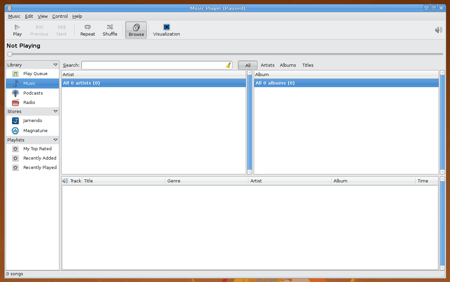Select the Recently Played playlist
Viewport: 450px width, 282px height.
40,167
